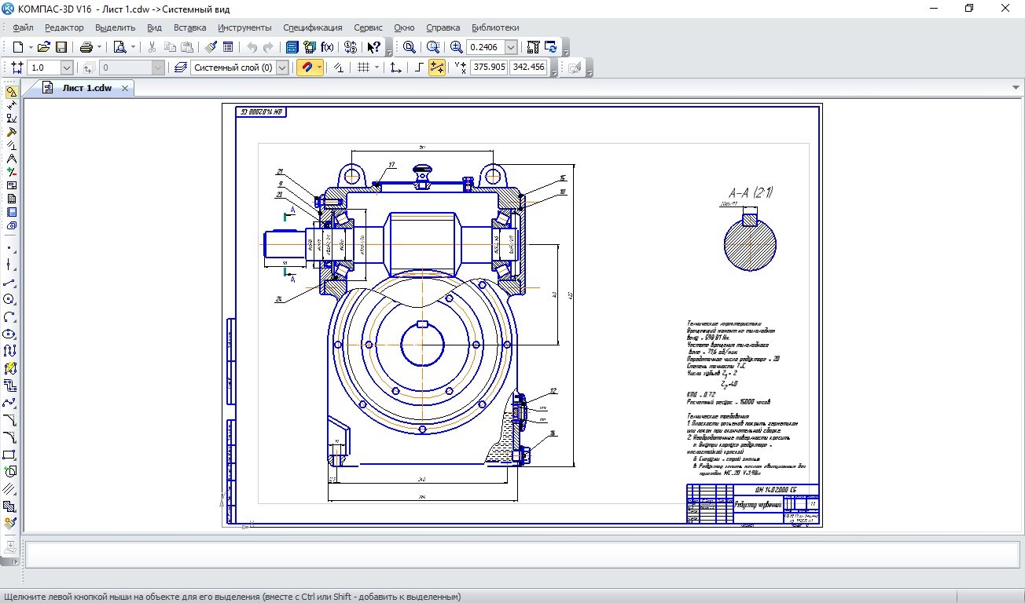Viewport: 1025px width, 603px height.
Task: Close the Лист 1.cdw document tab
Action: coord(125,88)
